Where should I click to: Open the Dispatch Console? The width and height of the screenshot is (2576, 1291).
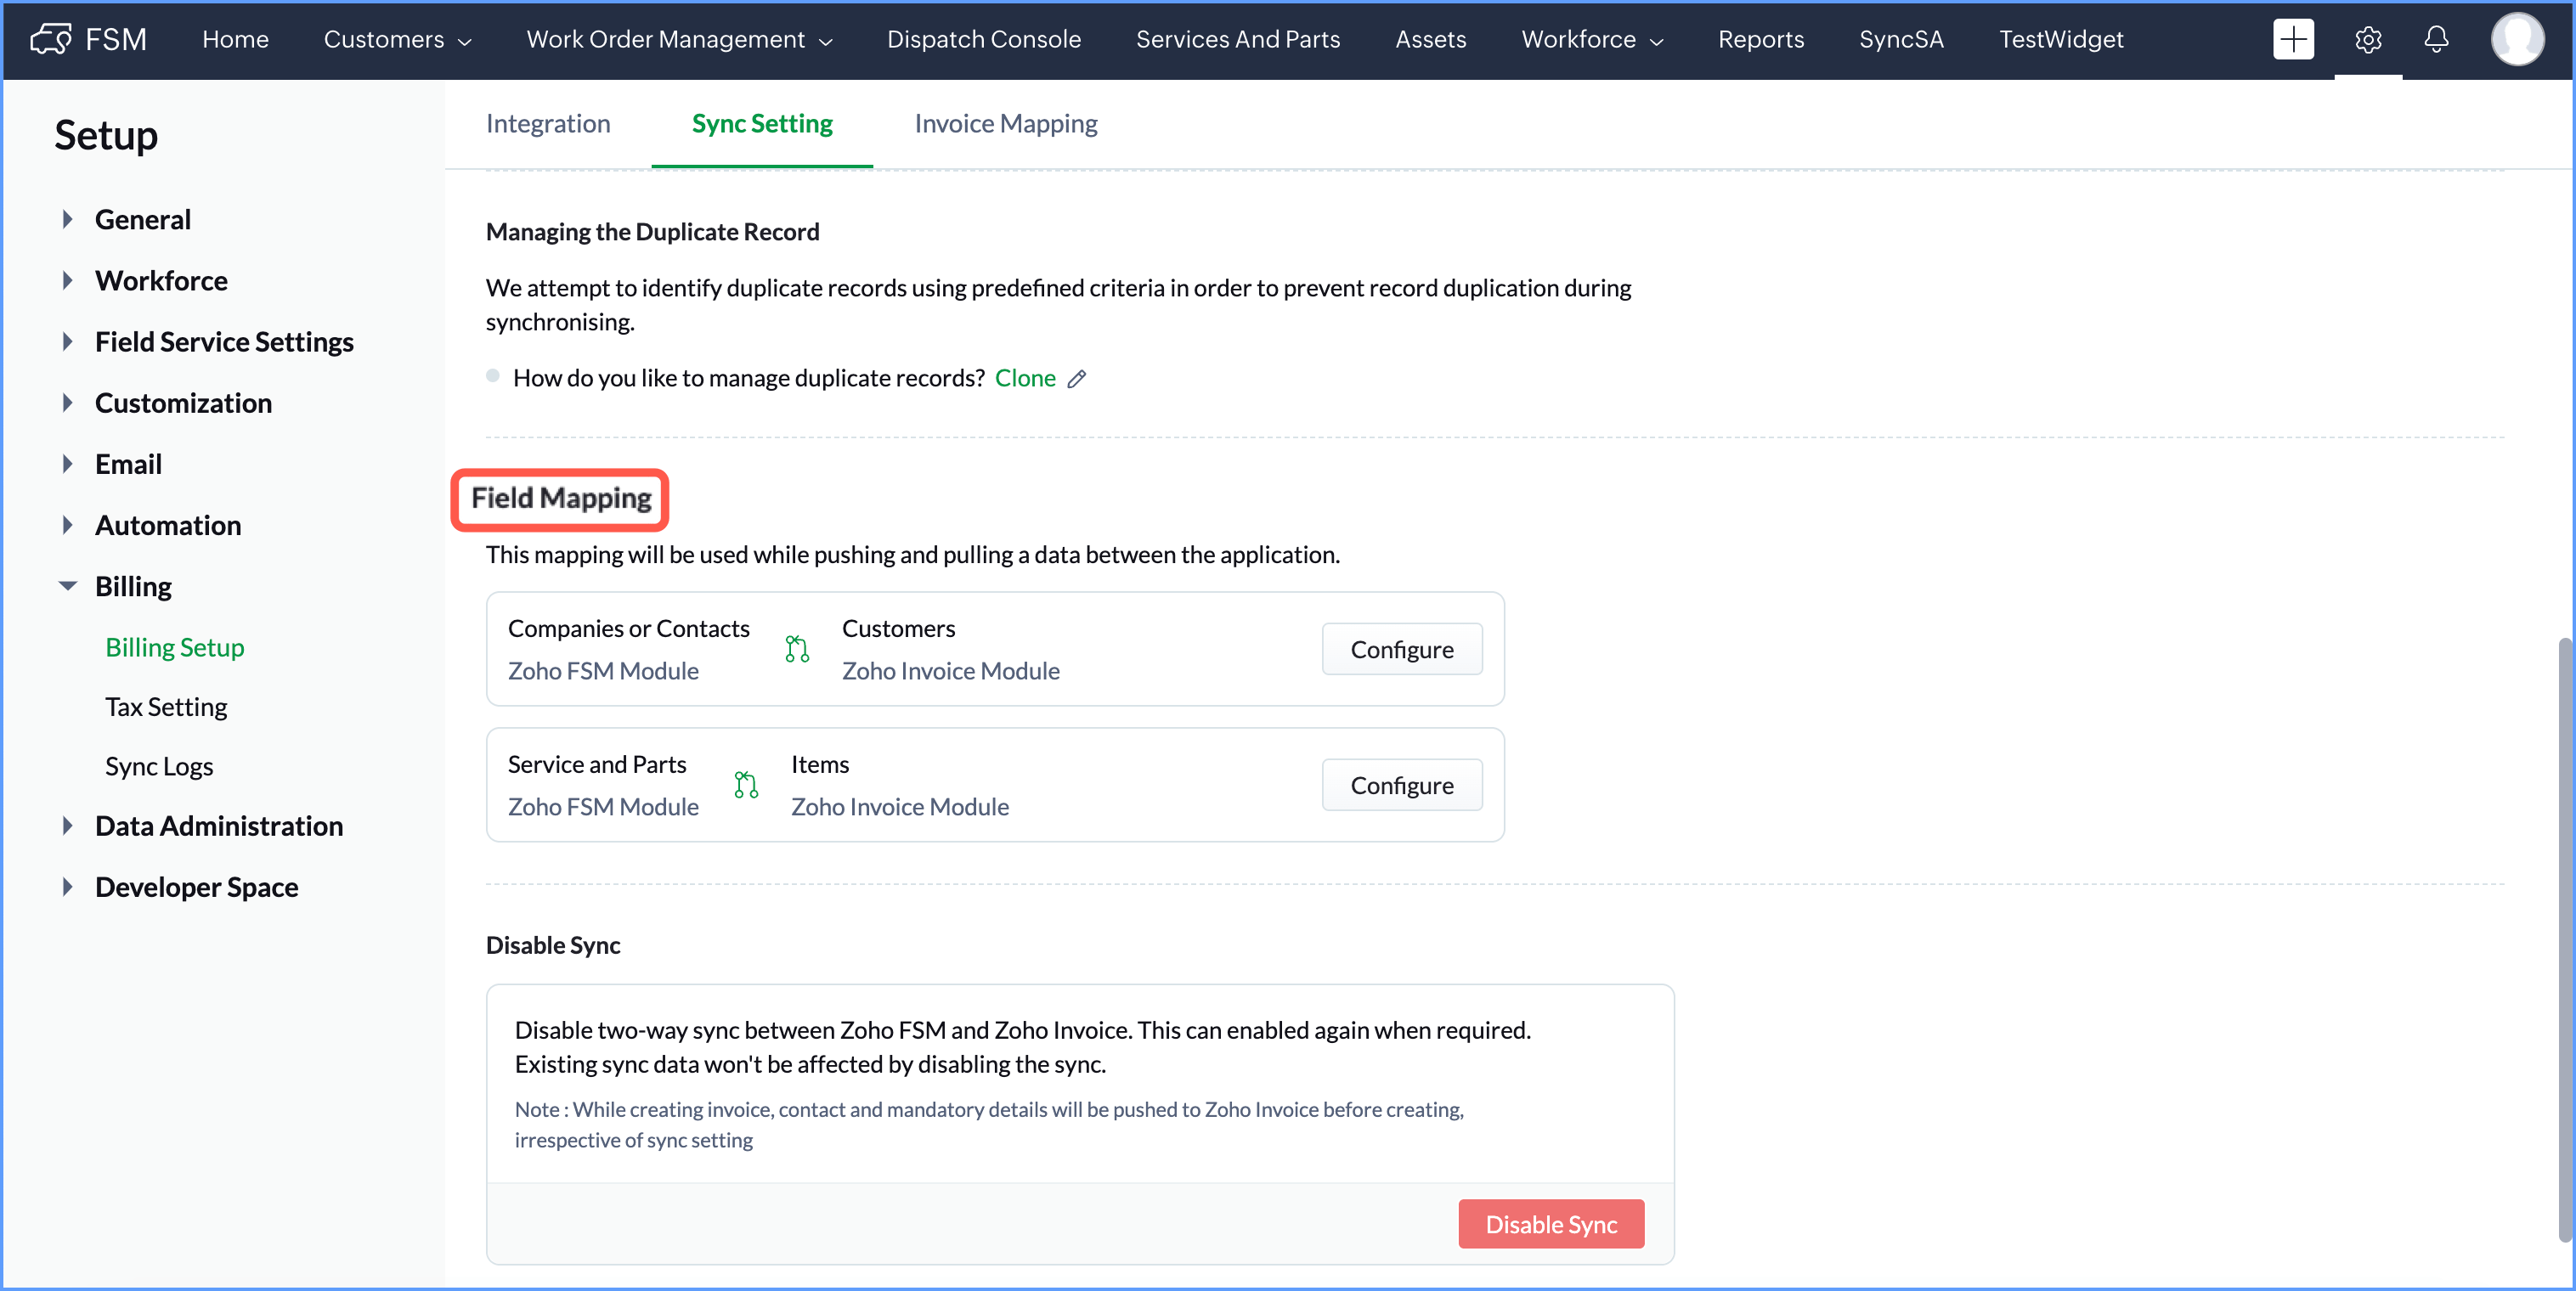click(983, 39)
